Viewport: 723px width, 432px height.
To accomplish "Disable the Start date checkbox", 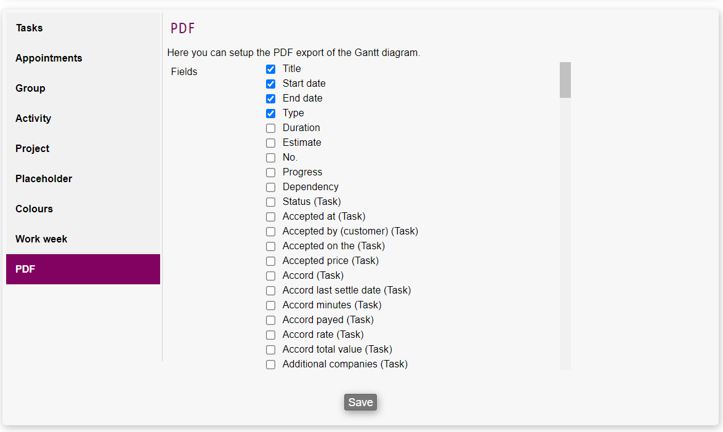I will pyautogui.click(x=270, y=84).
